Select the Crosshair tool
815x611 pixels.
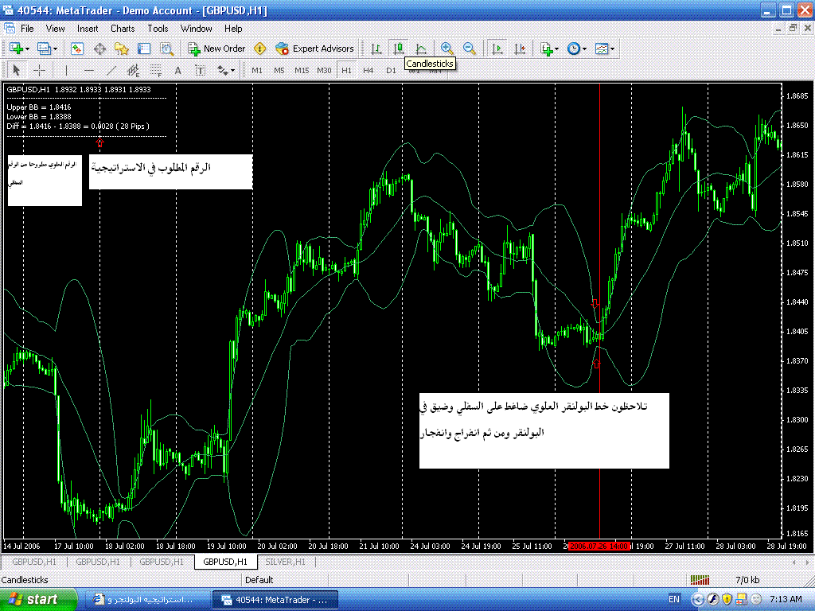[40, 70]
